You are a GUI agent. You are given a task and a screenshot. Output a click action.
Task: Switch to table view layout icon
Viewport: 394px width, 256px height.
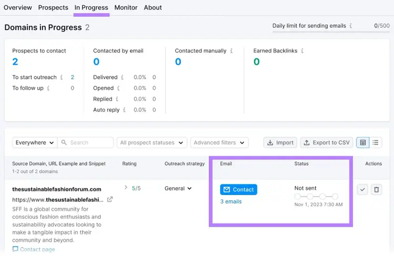click(362, 143)
